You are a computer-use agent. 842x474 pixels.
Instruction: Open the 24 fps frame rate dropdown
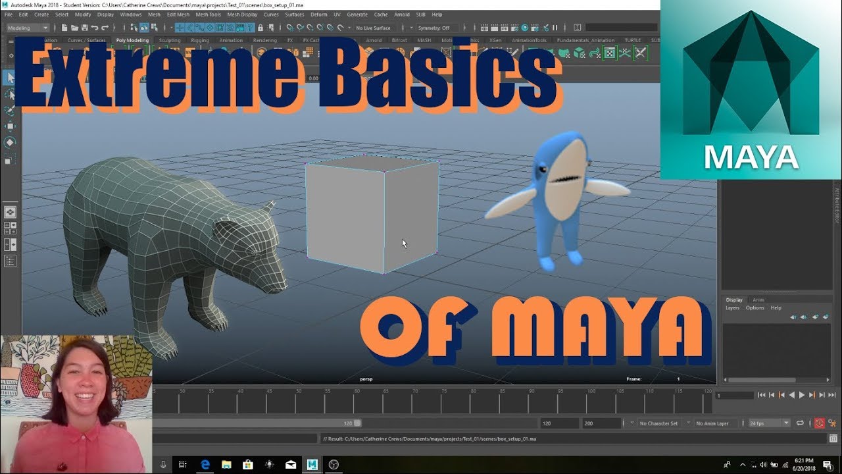click(770, 423)
